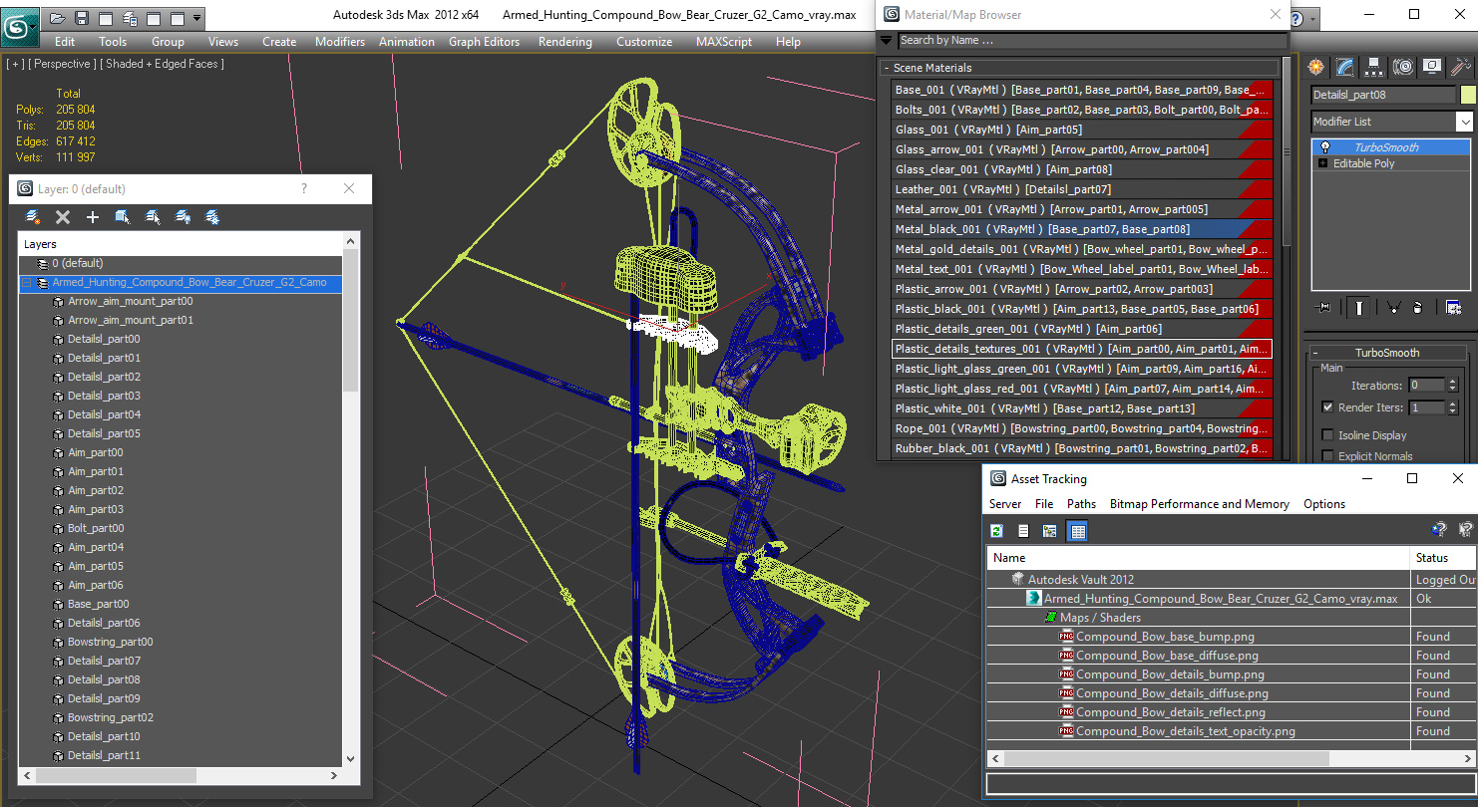1478x807 pixels.
Task: Switch Asset Tracking to Tree View icon
Action: (1049, 531)
